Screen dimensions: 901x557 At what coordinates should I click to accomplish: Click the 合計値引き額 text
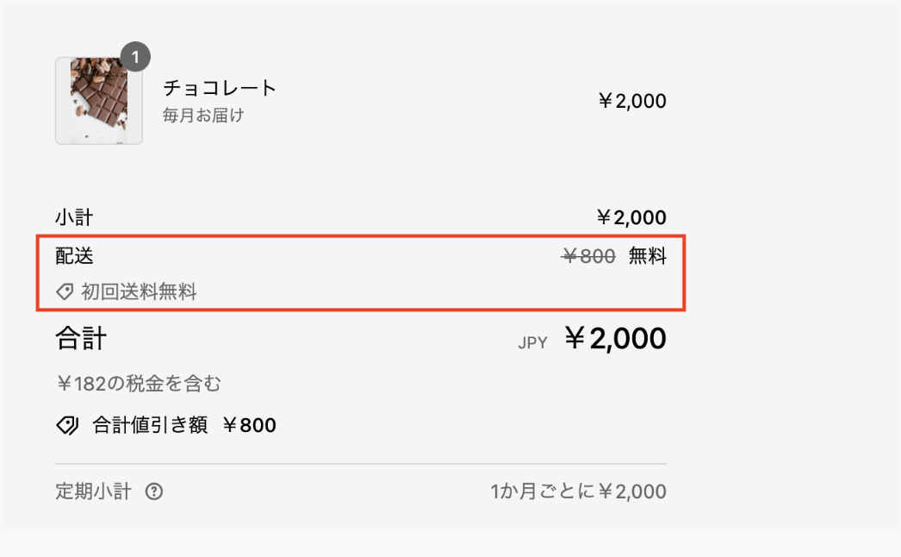pyautogui.click(x=150, y=425)
